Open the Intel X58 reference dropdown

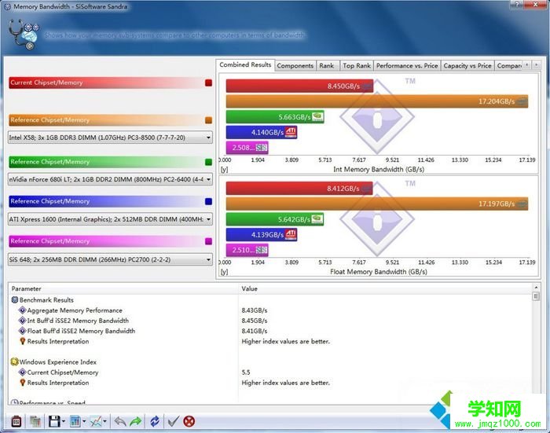(x=110, y=138)
